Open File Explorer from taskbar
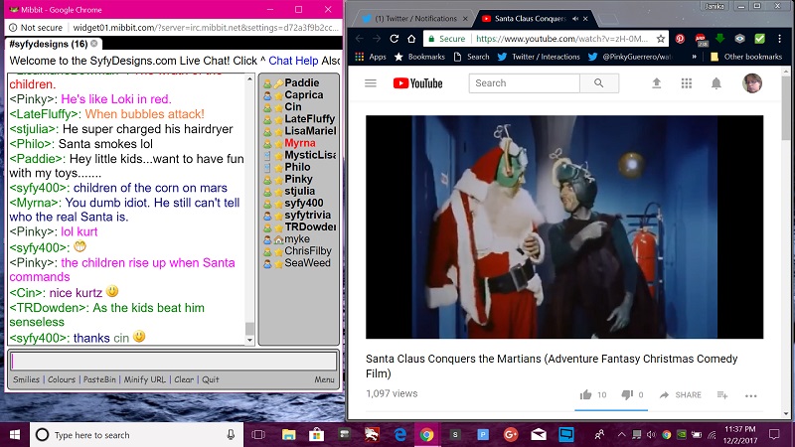This screenshot has width=795, height=447. pyautogui.click(x=289, y=435)
